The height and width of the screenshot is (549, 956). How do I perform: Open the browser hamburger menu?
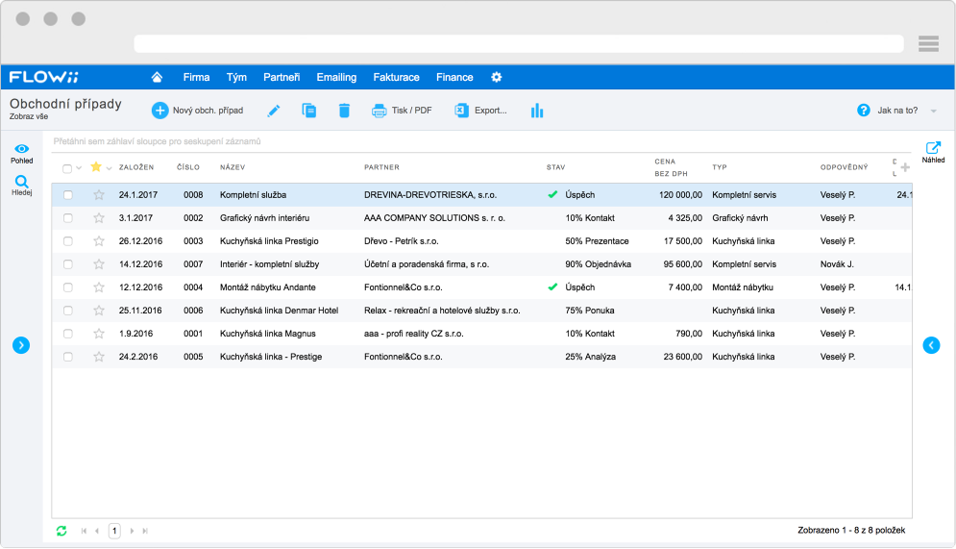coord(928,43)
